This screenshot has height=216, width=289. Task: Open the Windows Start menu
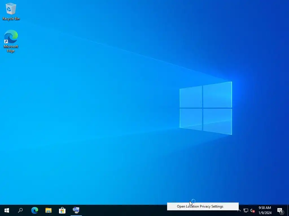(x=7, y=210)
